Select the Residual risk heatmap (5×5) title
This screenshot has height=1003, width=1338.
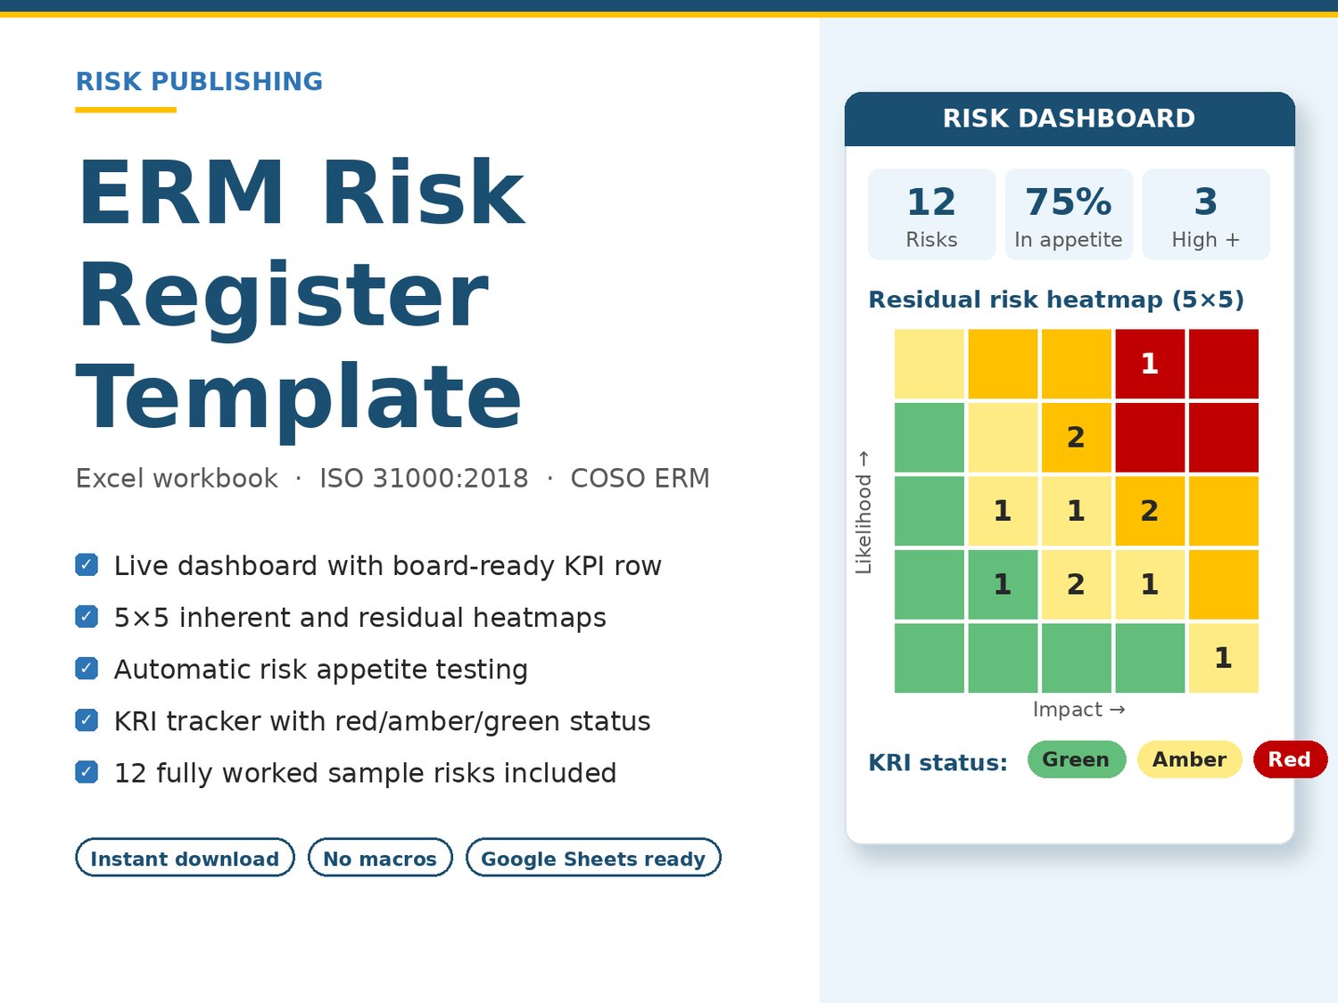pos(1056,300)
